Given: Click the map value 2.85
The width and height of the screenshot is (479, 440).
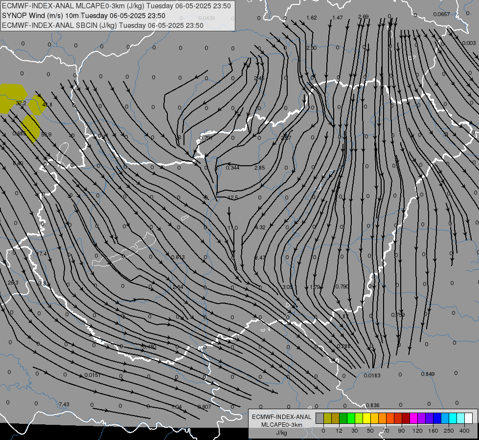Looking at the screenshot, I should point(260,168).
